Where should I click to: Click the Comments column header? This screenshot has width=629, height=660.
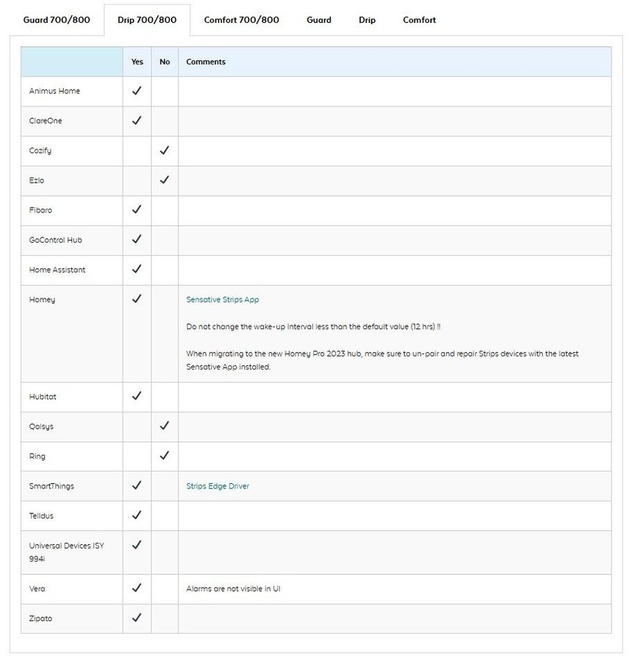click(x=206, y=62)
